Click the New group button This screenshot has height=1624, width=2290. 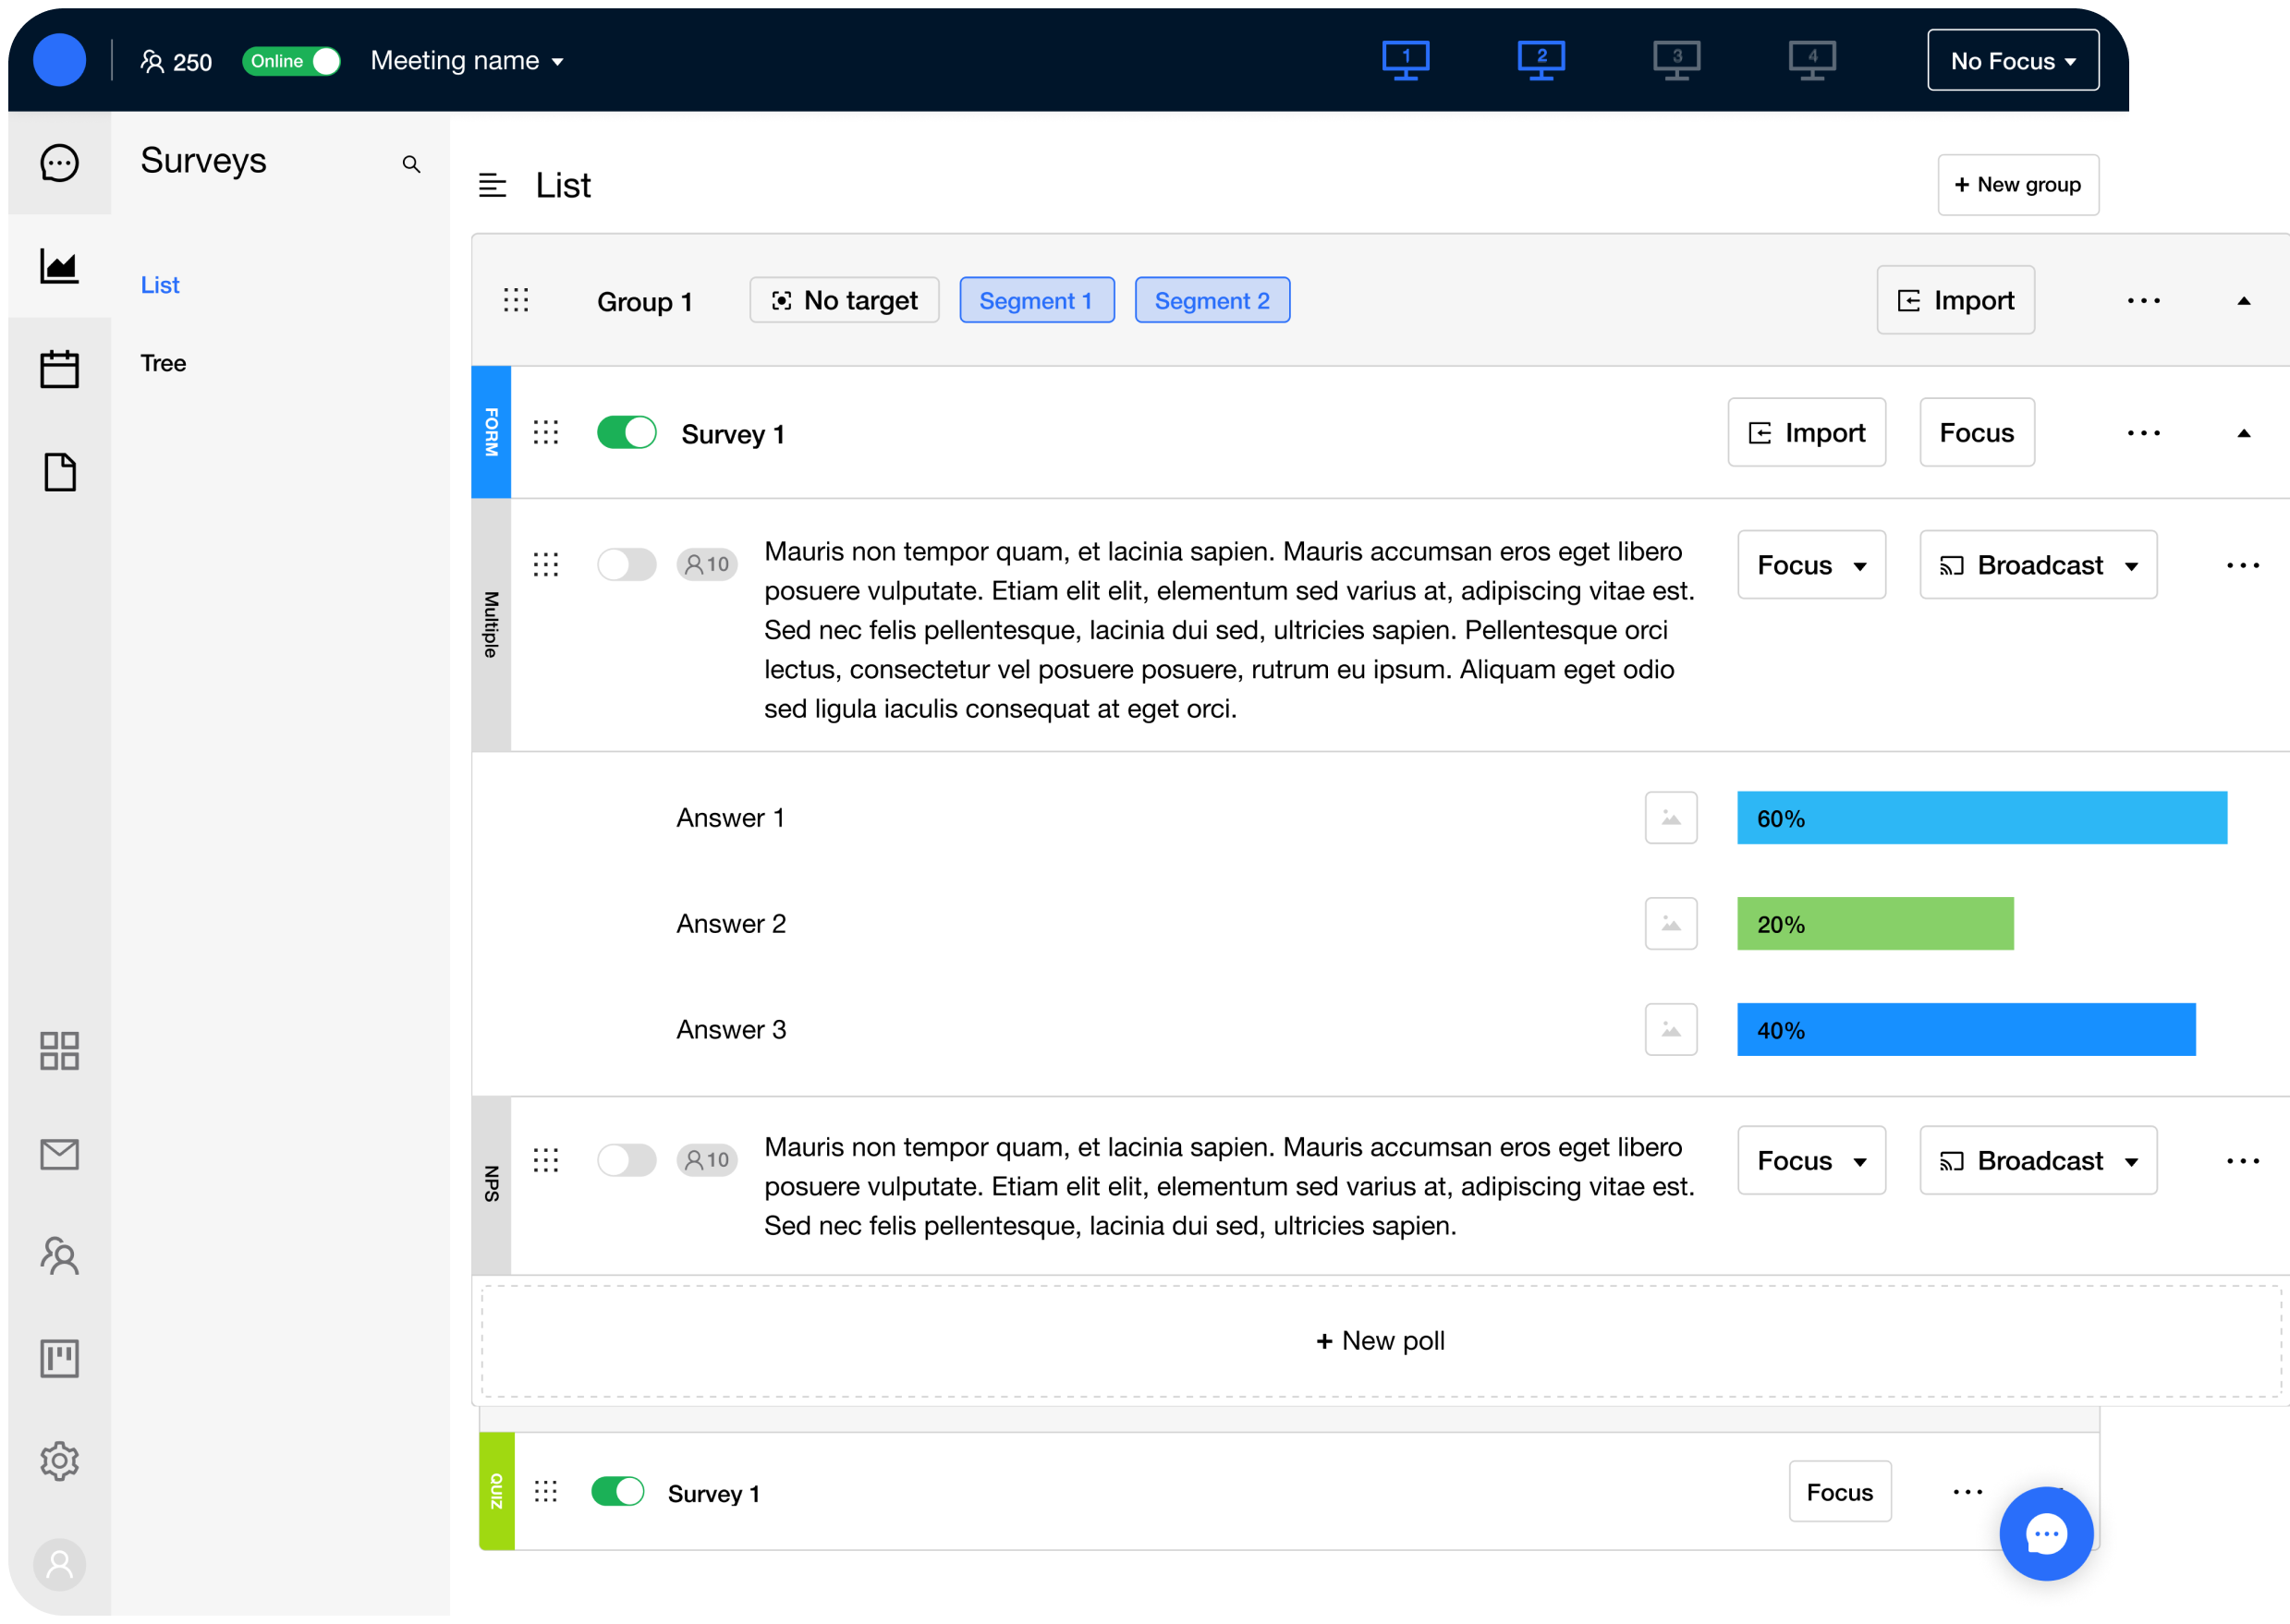click(x=2017, y=185)
